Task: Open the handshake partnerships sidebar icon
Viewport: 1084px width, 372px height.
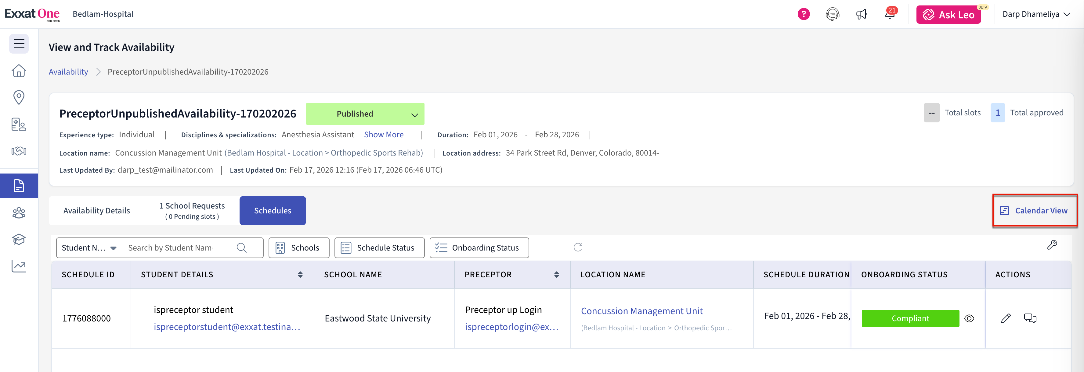Action: (x=19, y=151)
